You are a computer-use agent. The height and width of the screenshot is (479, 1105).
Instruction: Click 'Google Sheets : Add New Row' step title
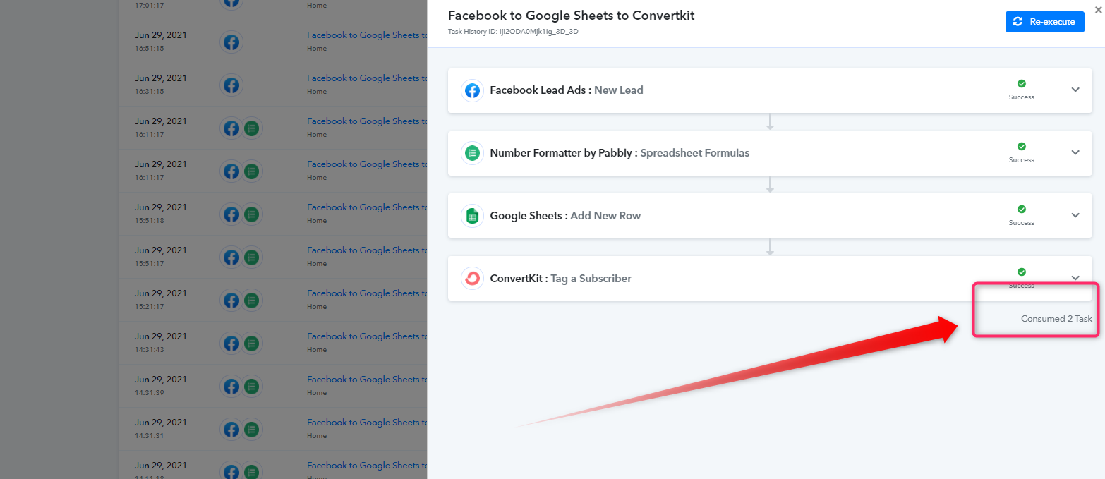565,216
